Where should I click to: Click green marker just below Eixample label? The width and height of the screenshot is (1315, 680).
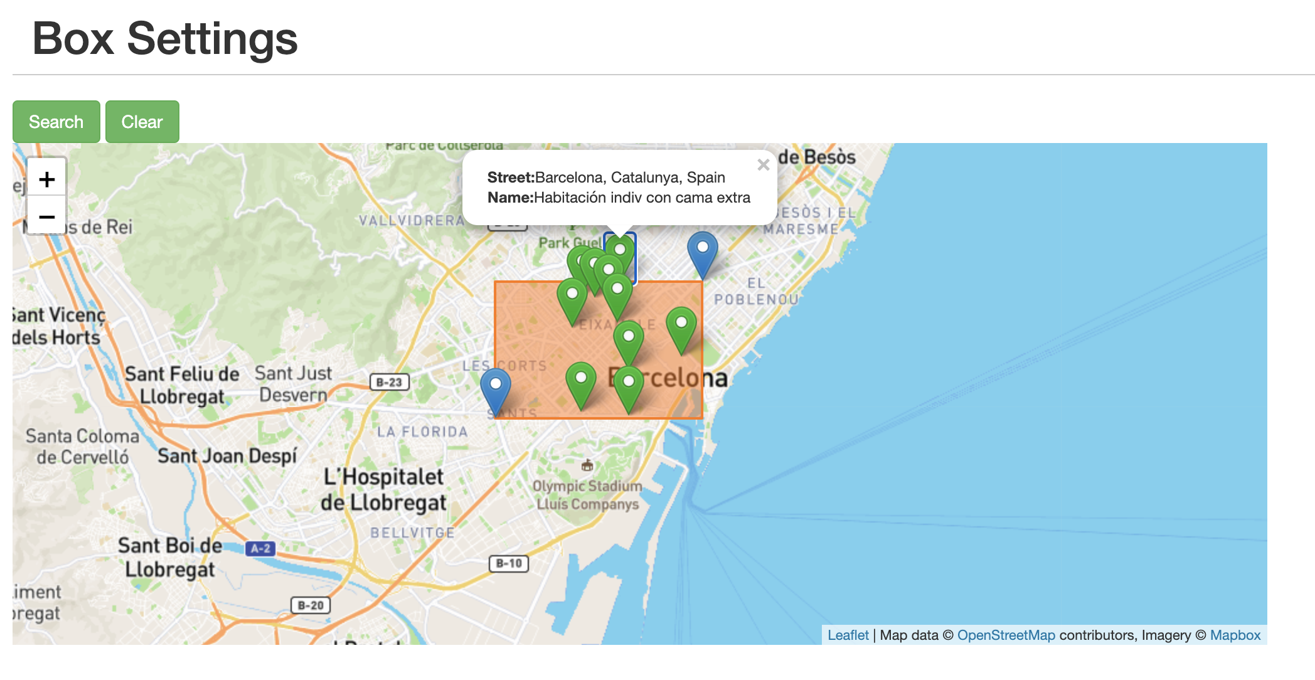tap(628, 337)
